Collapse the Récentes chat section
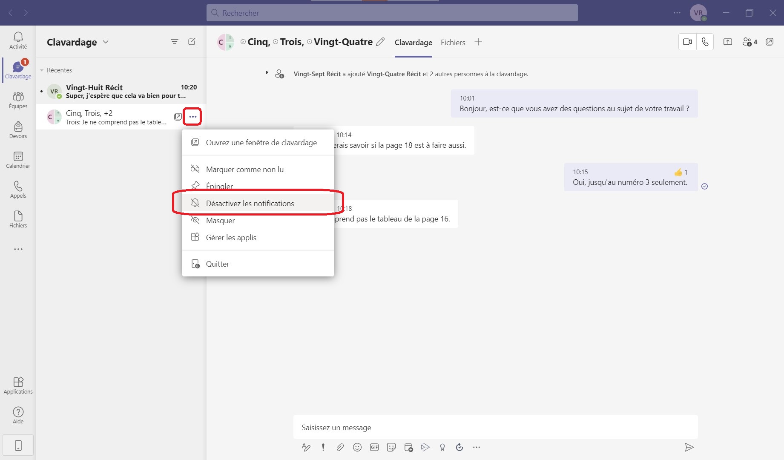Image resolution: width=784 pixels, height=460 pixels. coord(42,70)
